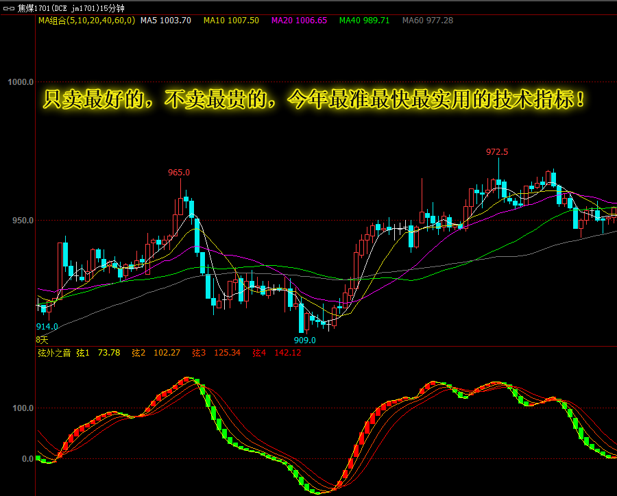Select the 弦2 102.27 indicator value

coord(156,353)
